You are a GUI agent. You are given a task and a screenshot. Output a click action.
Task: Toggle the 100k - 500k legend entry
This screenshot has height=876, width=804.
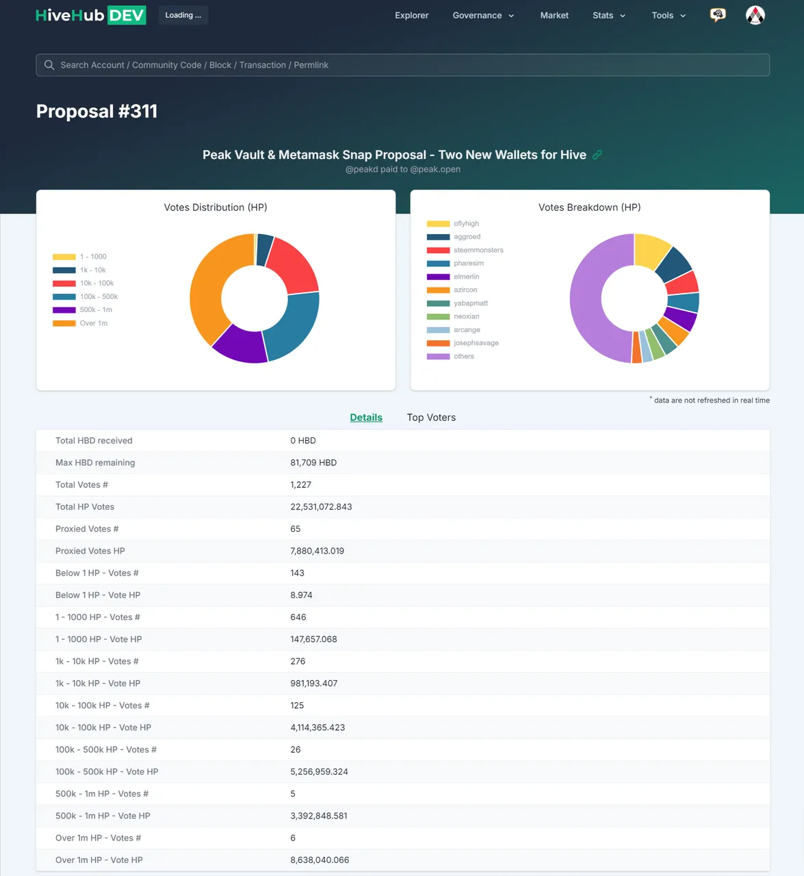tap(86, 296)
